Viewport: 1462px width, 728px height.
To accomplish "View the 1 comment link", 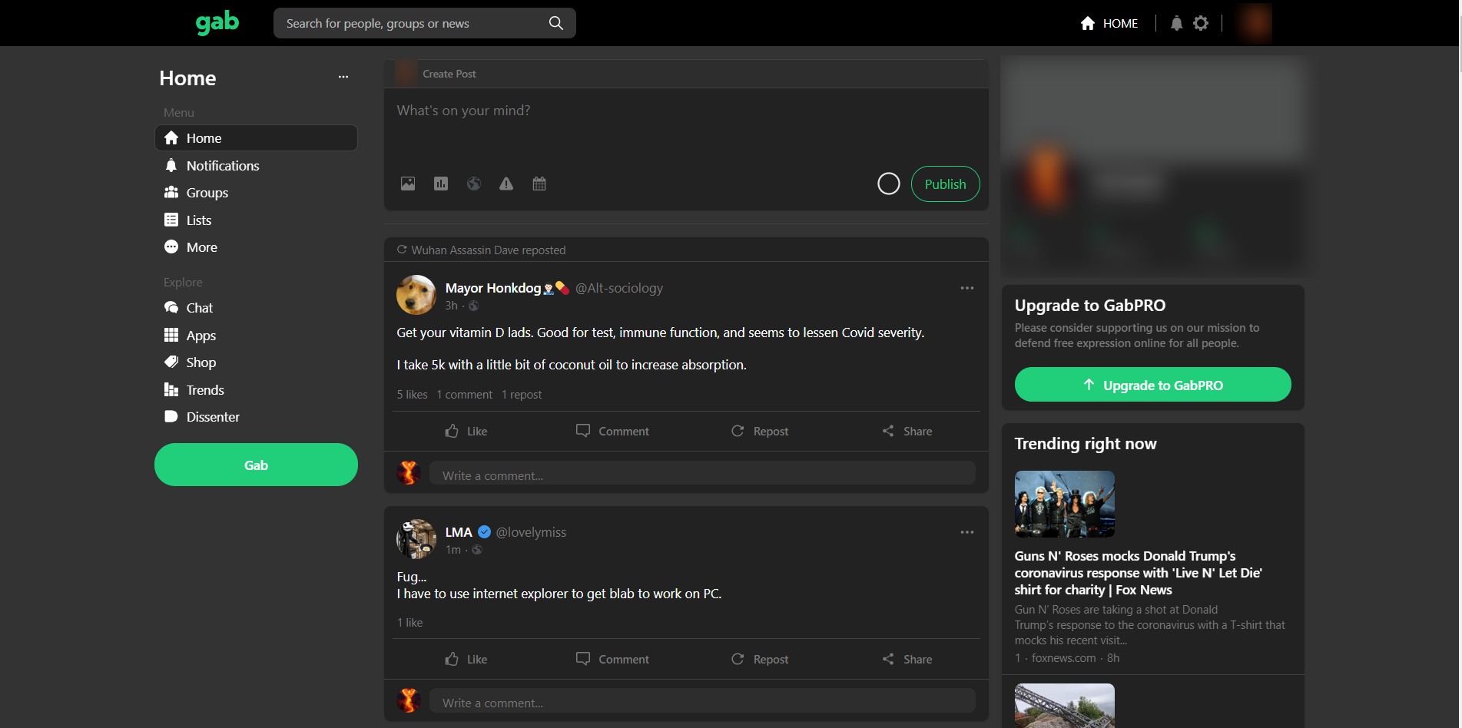I will pyautogui.click(x=465, y=395).
